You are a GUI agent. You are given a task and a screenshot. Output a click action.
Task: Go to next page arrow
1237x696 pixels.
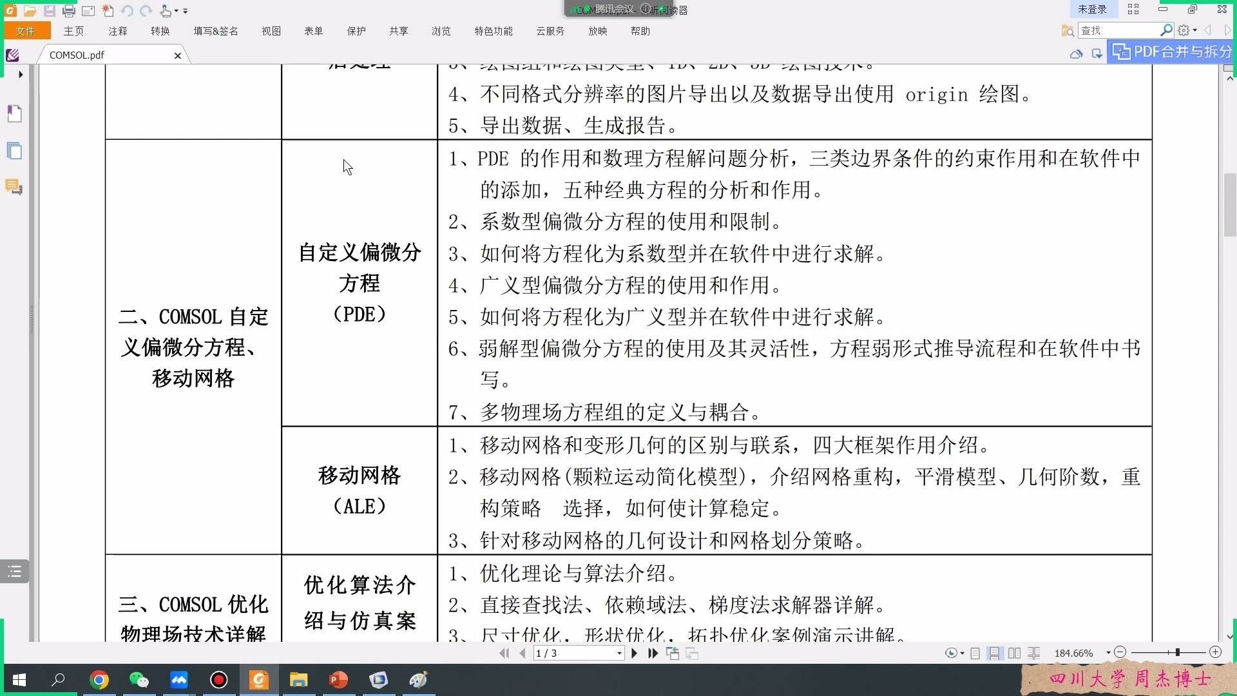click(x=635, y=653)
